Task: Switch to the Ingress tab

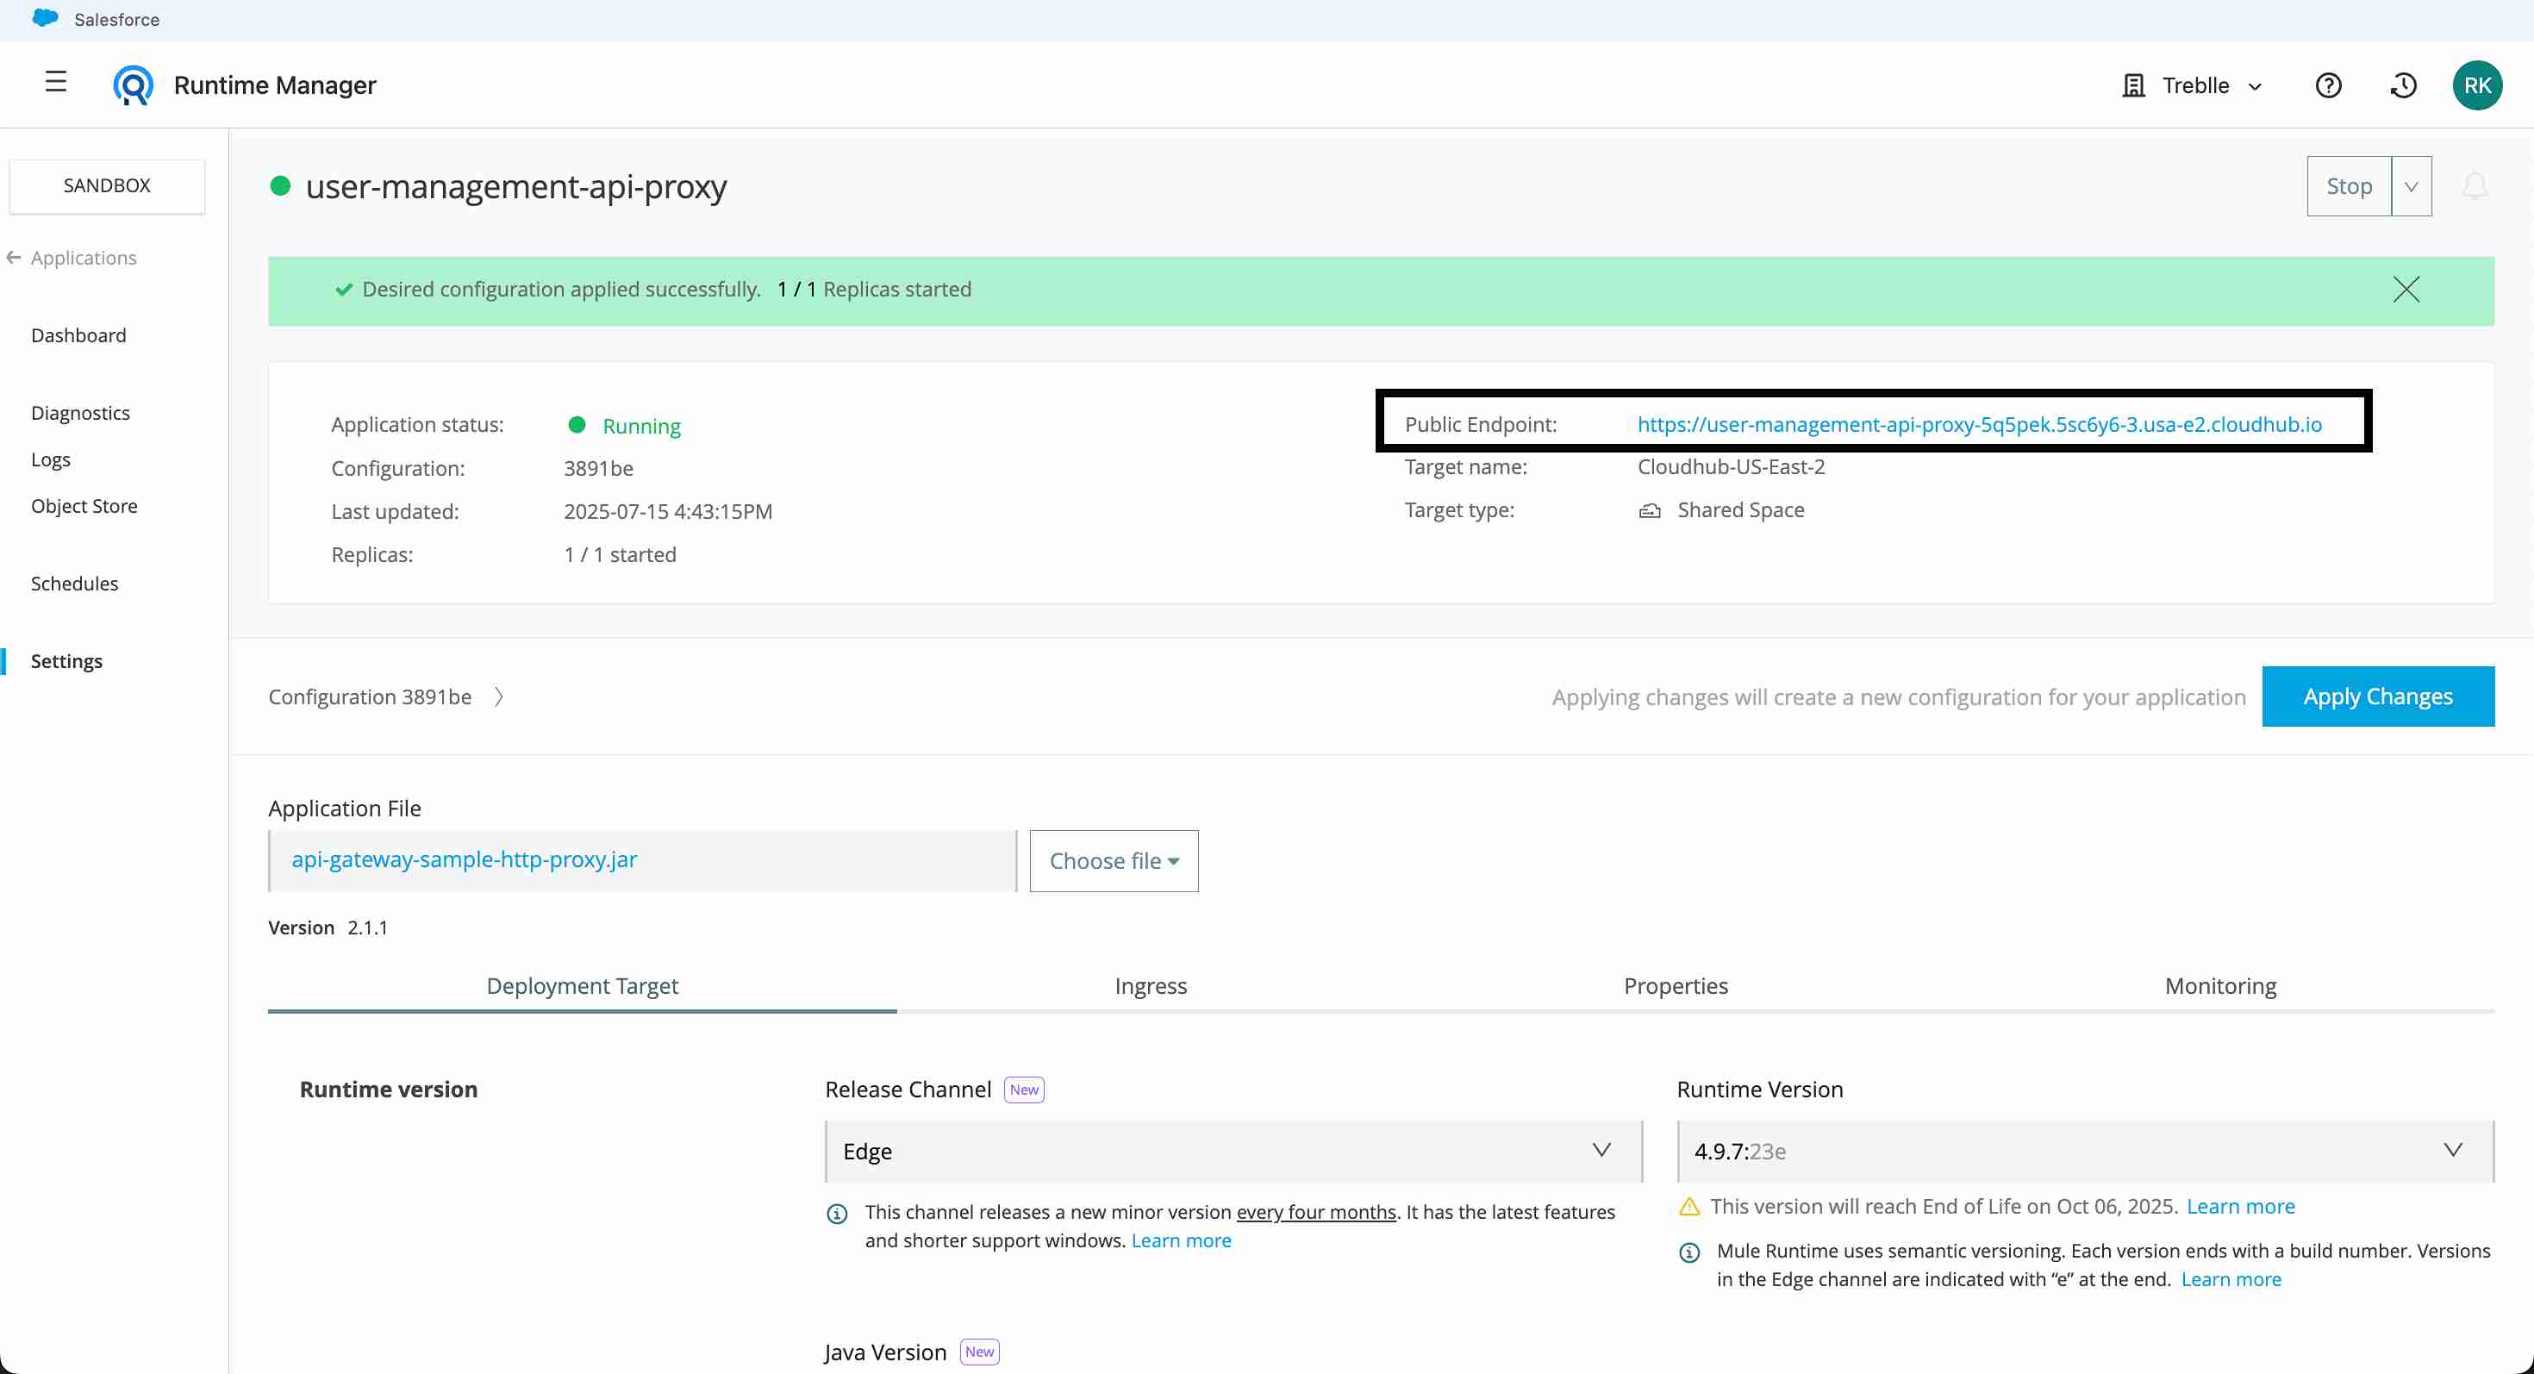Action: pos(1151,985)
